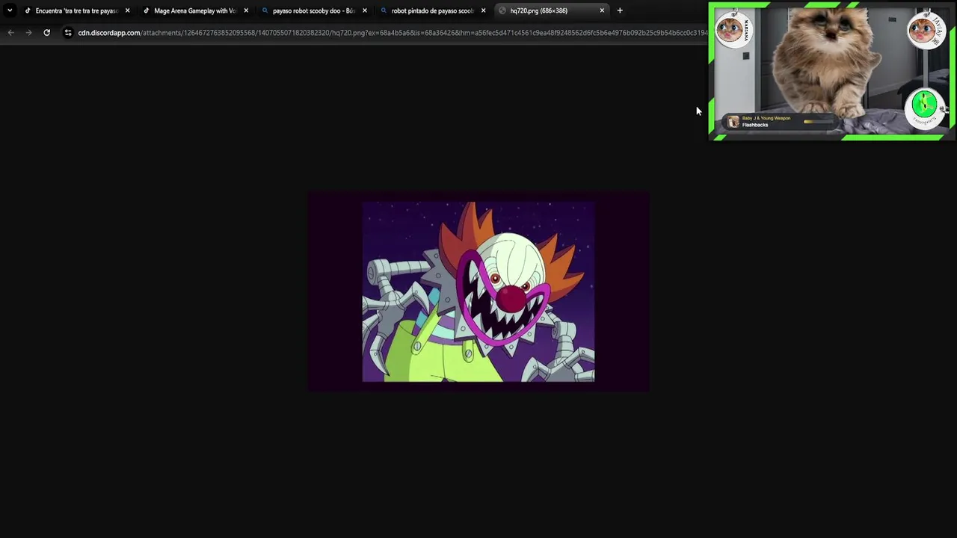Click the 'Flashbacks' song title
Screen dimensions: 957x538
pos(755,125)
